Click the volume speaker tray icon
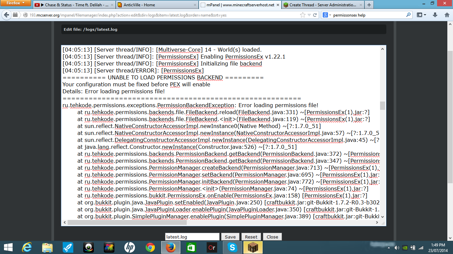The width and height of the screenshot is (453, 254). pos(397,247)
